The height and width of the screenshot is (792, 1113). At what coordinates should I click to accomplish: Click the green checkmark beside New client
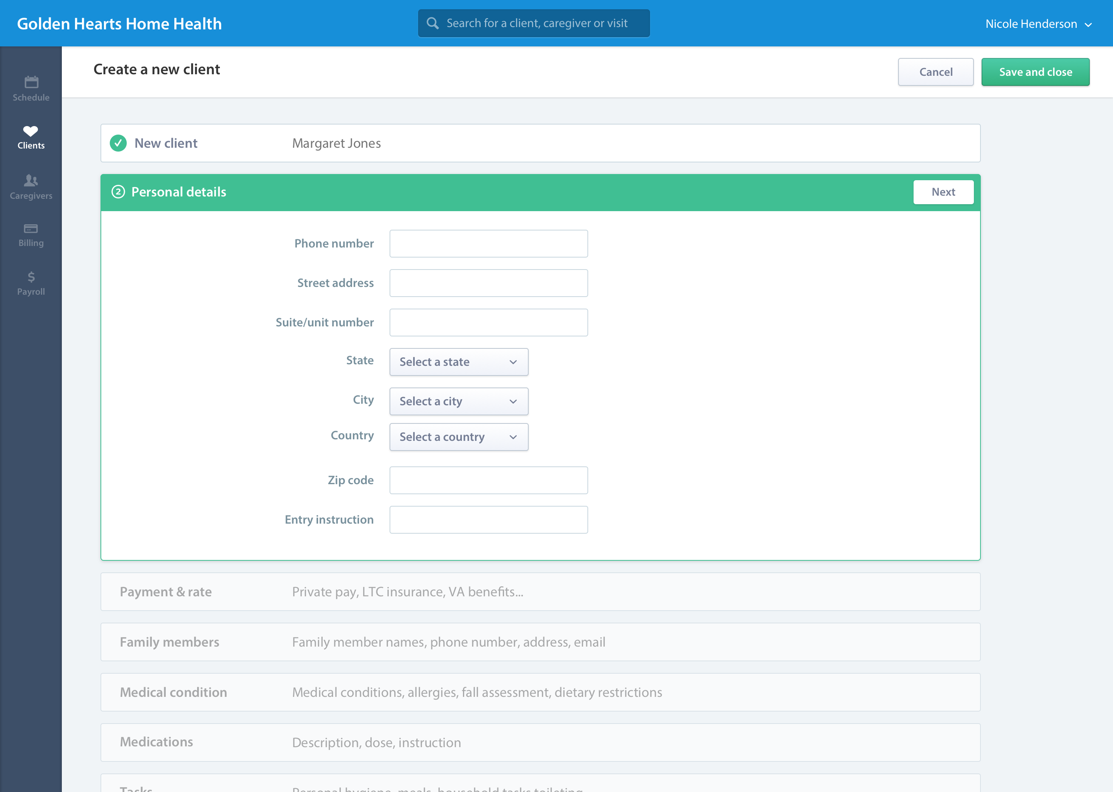pyautogui.click(x=118, y=143)
